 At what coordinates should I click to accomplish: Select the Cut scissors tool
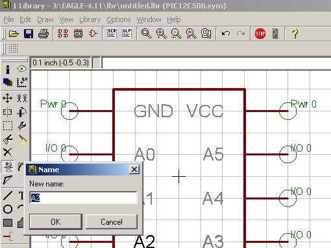point(8,139)
